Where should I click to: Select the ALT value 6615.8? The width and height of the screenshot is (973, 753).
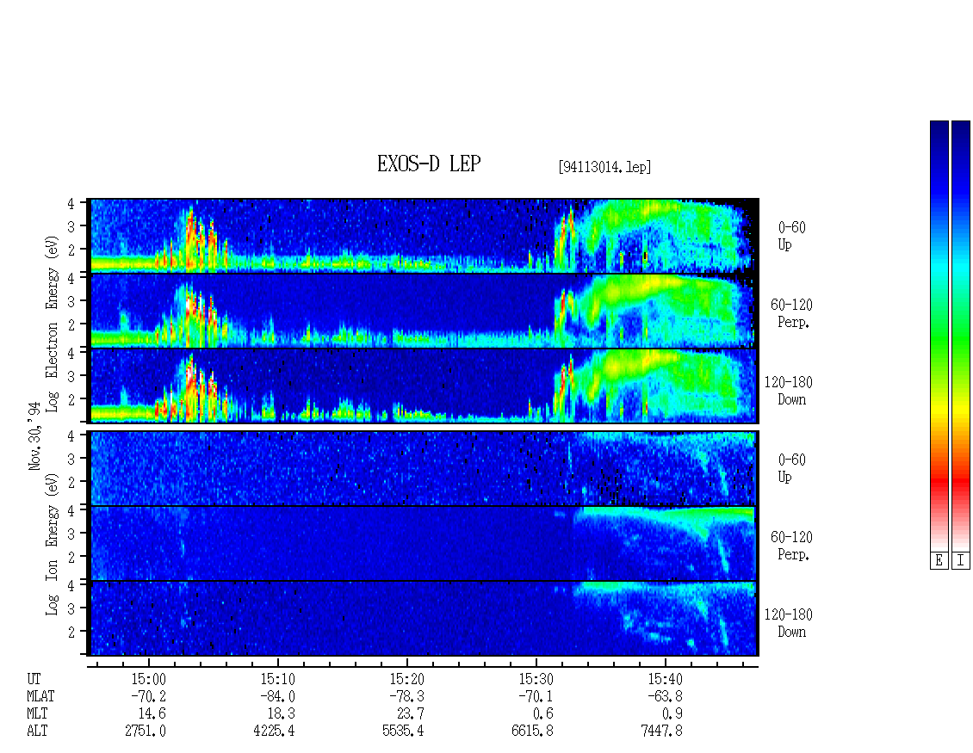pos(532,731)
